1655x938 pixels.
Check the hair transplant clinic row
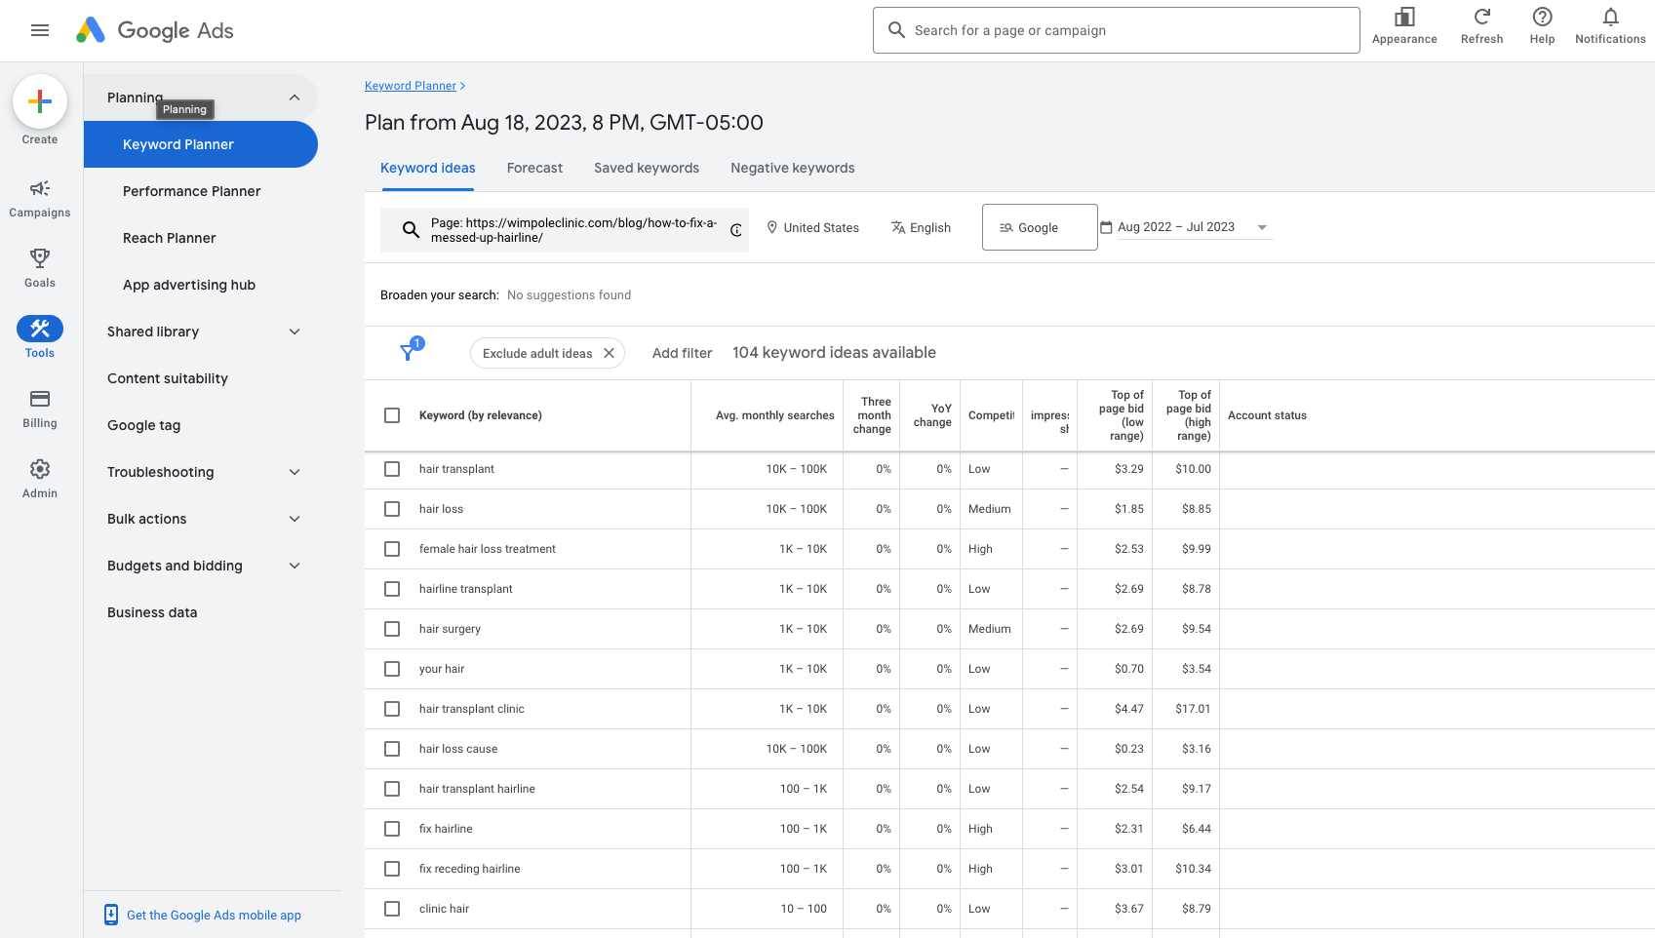[x=392, y=709]
